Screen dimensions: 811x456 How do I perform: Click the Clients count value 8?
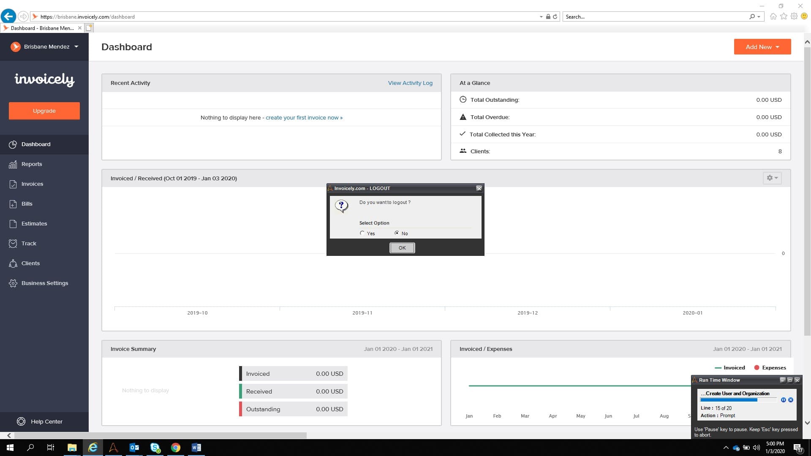click(x=780, y=152)
